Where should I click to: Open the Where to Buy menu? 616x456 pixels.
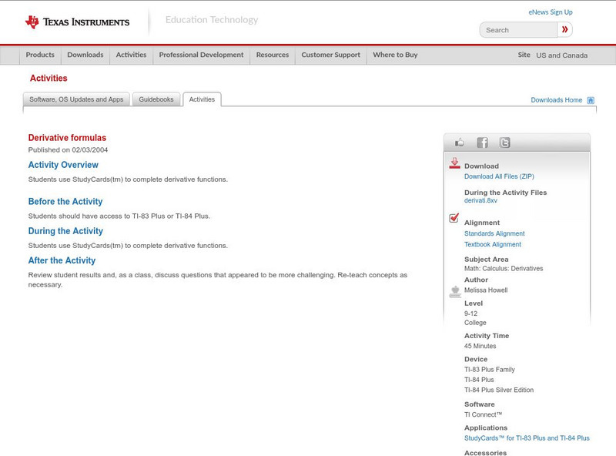pos(395,55)
